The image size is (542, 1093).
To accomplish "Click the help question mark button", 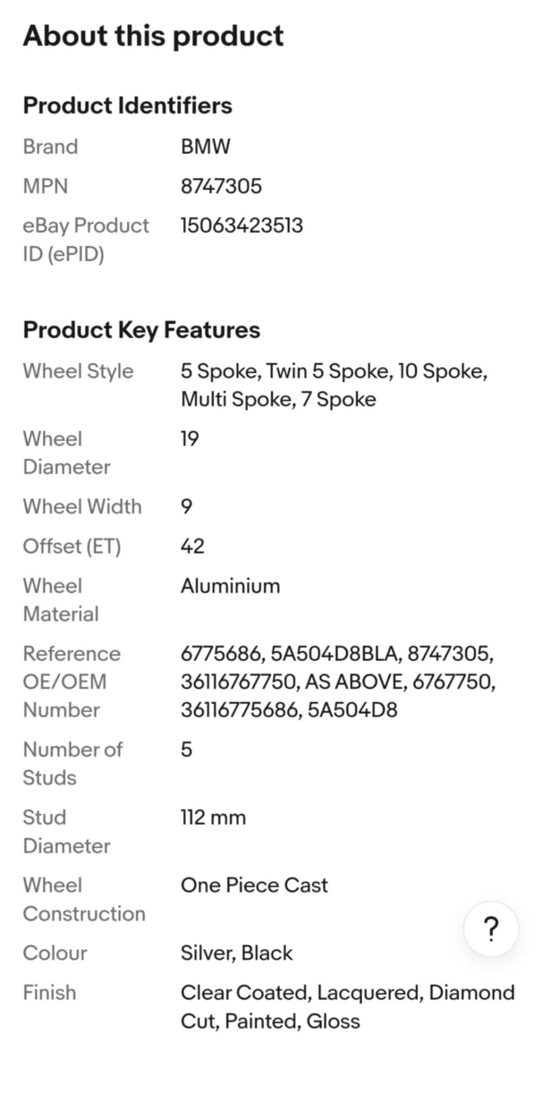I will 491,929.
